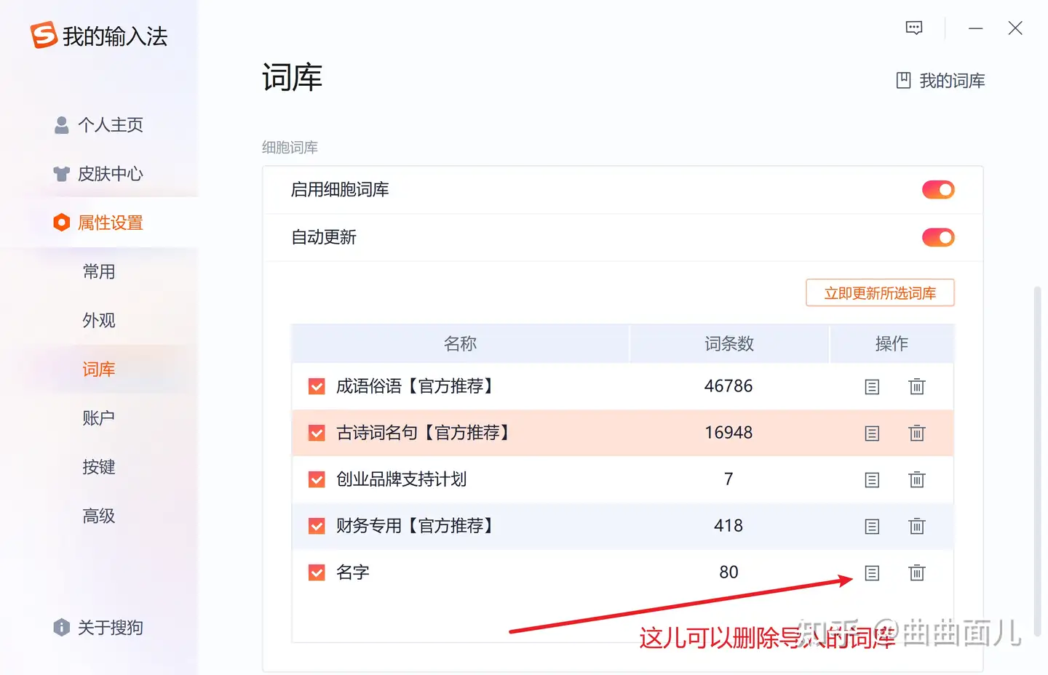Click entry count 46786

[x=729, y=386]
